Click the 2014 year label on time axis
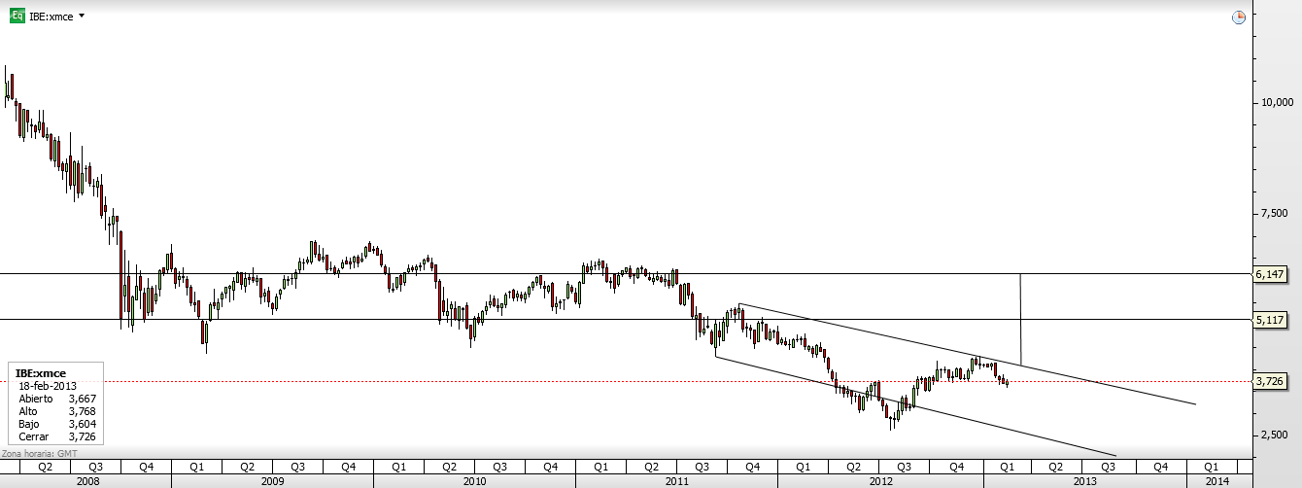Image resolution: width=1302 pixels, height=488 pixels. click(x=1216, y=481)
